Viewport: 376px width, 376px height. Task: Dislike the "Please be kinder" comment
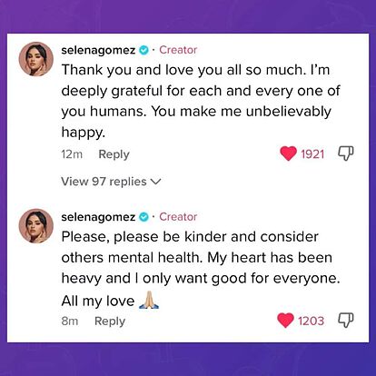(345, 321)
